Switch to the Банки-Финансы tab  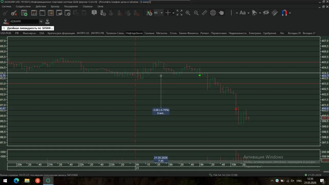click(x=189, y=33)
